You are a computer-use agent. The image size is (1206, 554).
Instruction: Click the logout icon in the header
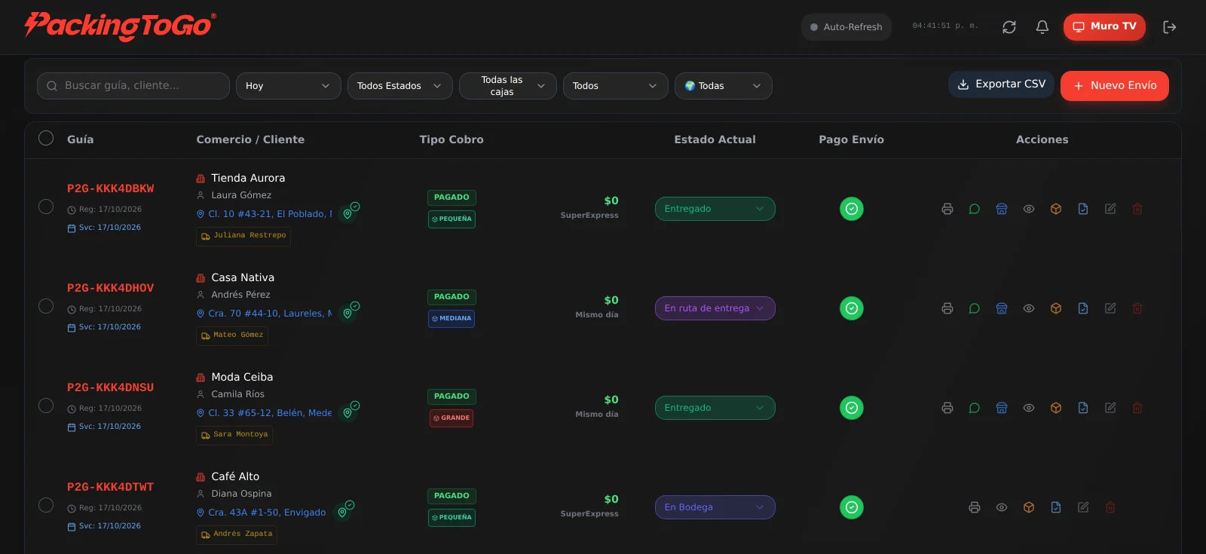(x=1170, y=27)
